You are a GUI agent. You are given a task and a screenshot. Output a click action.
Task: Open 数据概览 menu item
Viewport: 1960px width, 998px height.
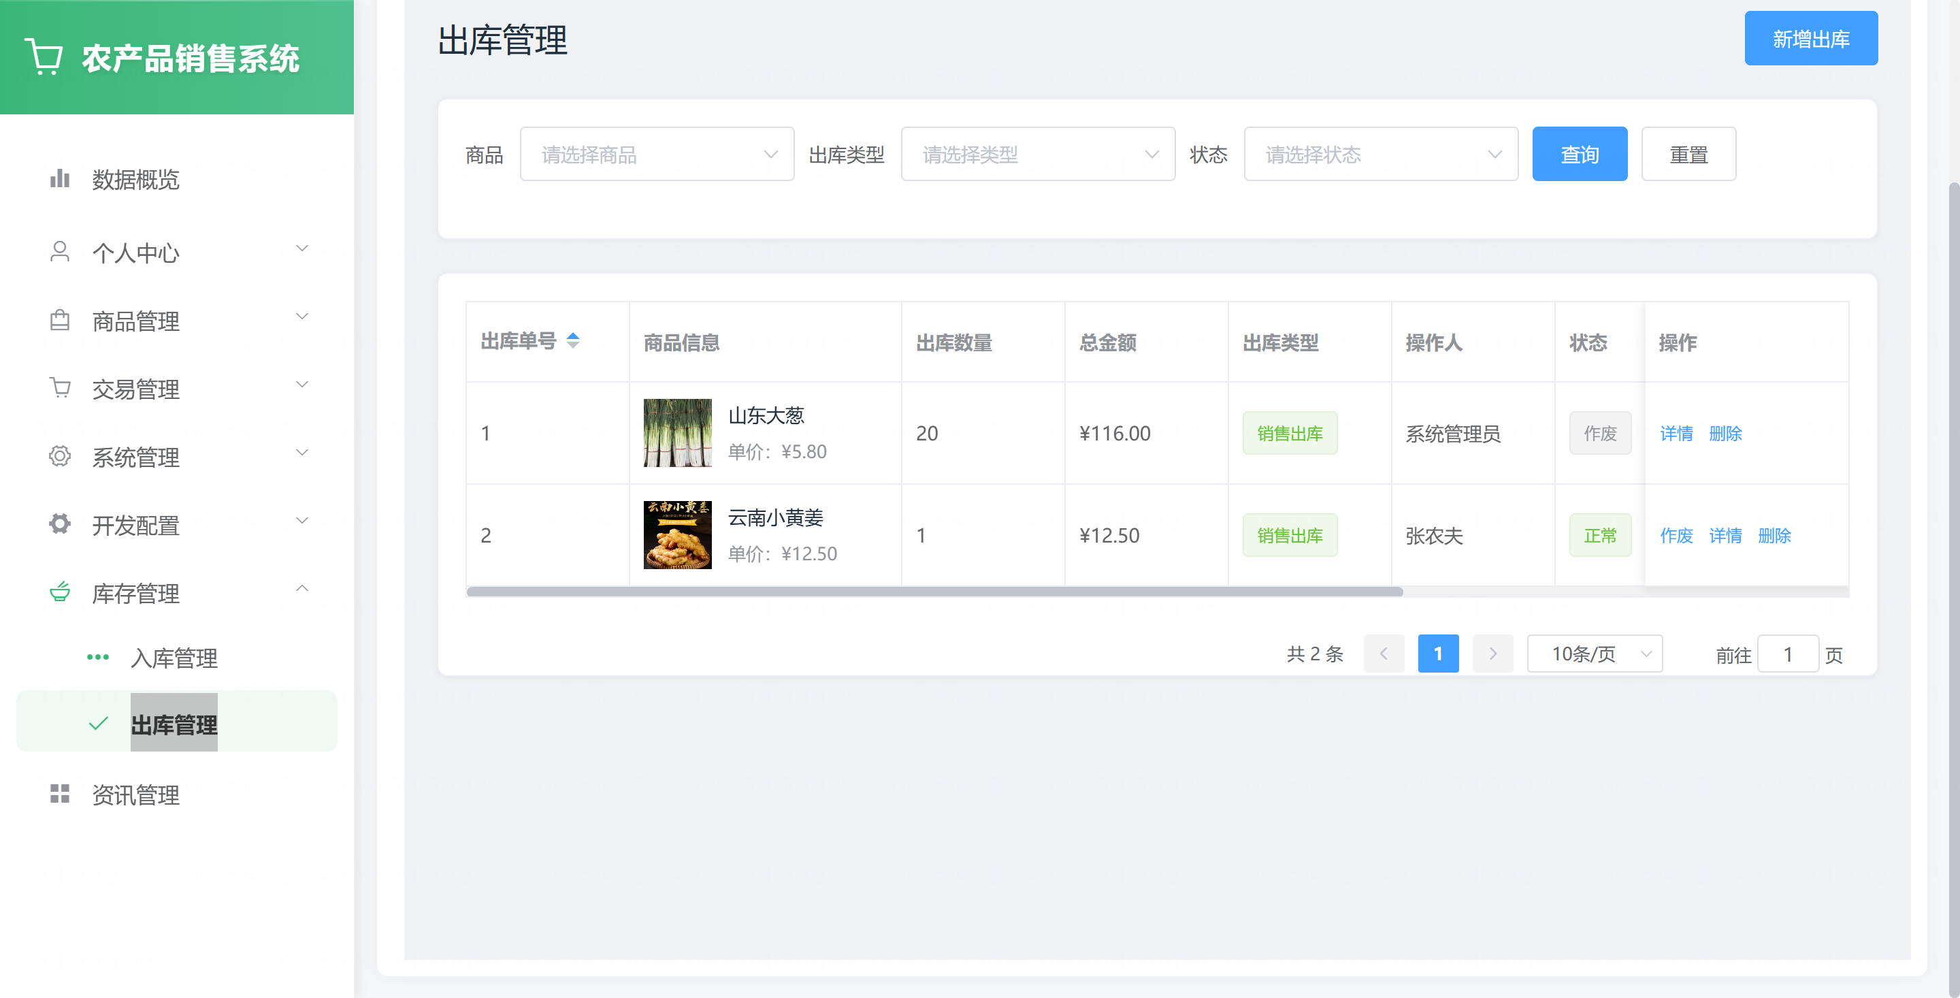[177, 180]
